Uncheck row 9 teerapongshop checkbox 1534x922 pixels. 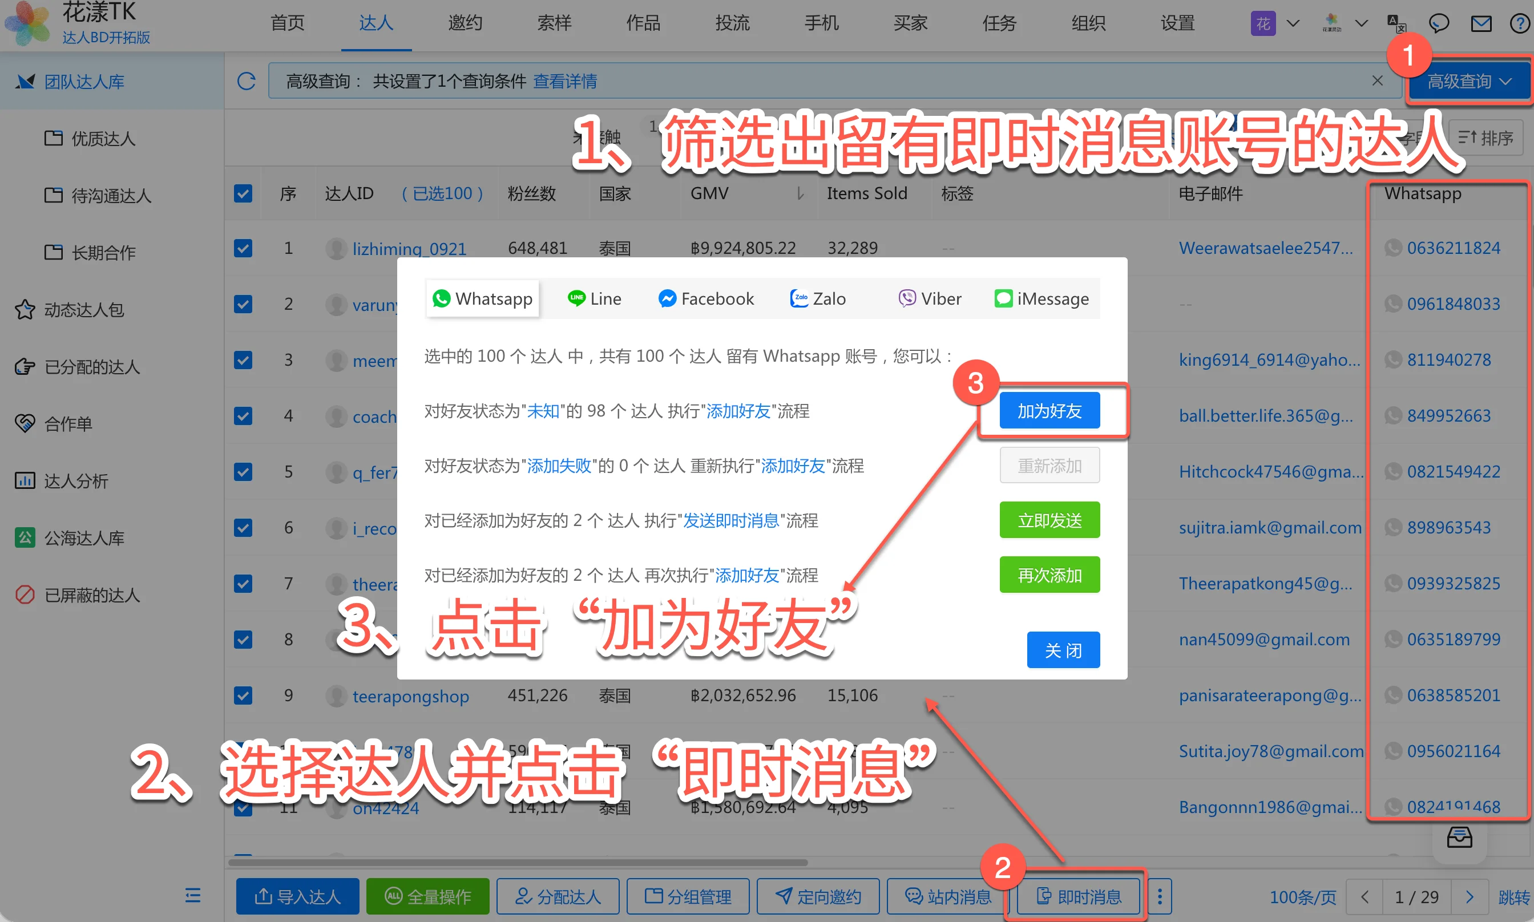coord(243,695)
